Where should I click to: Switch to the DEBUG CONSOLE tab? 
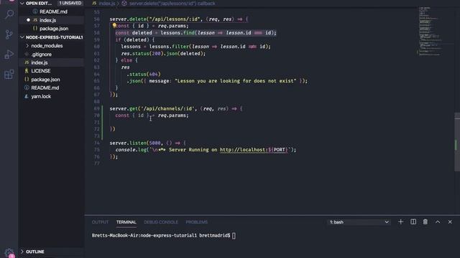pos(161,222)
